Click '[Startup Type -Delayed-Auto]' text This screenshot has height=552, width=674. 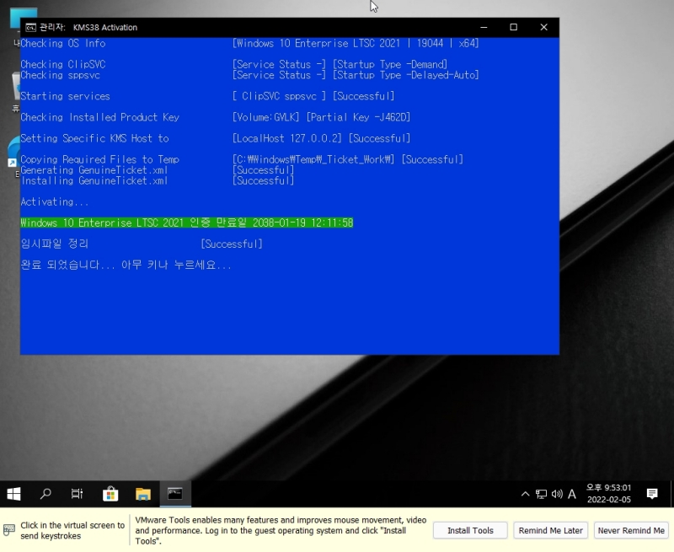[x=406, y=75]
